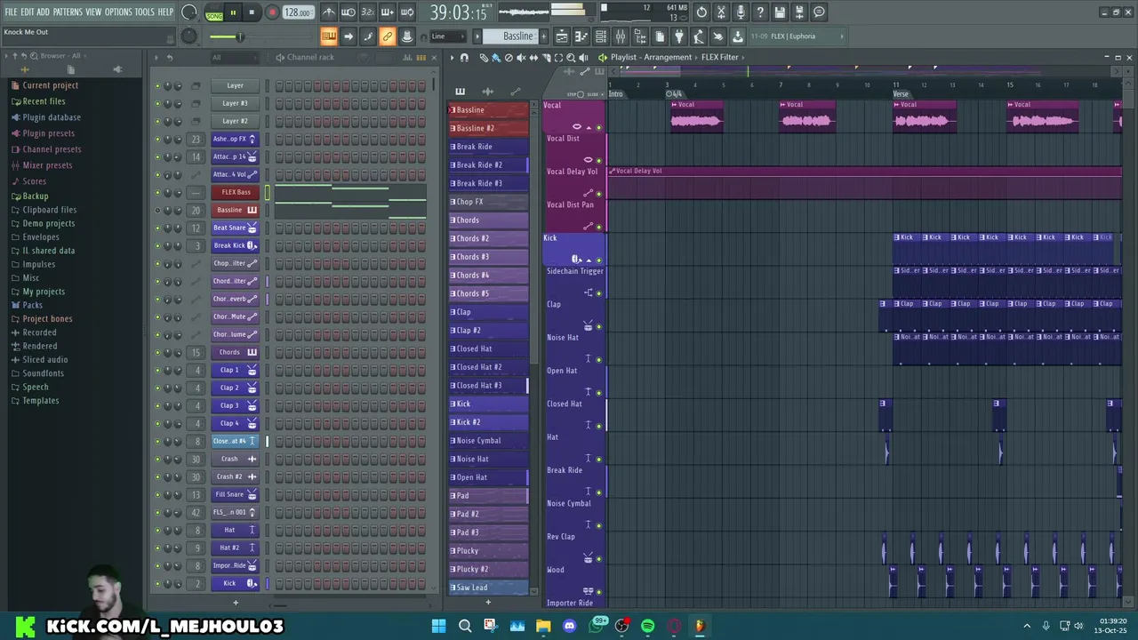
Task: Expand the Backup folder in browser
Action: [35, 196]
